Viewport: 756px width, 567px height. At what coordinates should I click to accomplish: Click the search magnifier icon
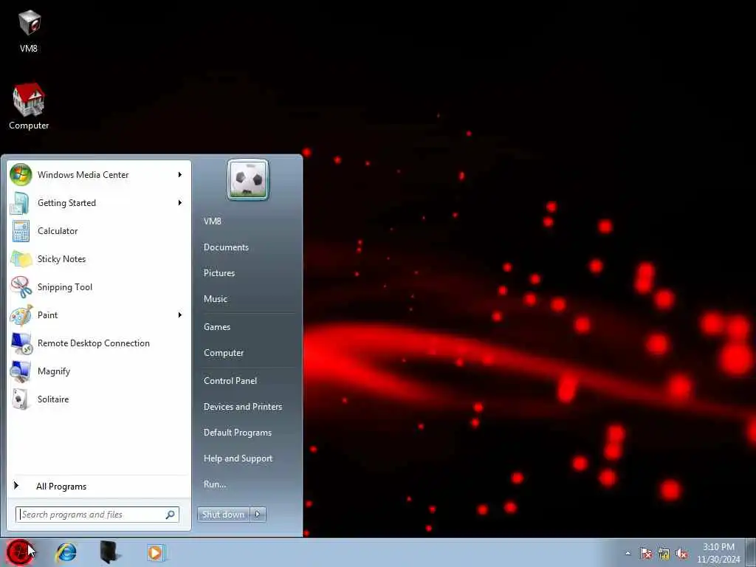point(171,515)
